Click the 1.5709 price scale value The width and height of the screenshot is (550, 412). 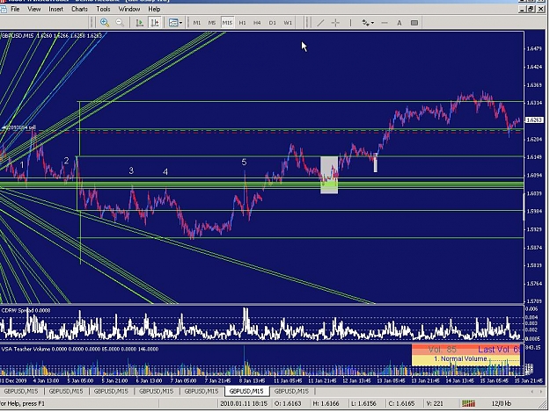coord(534,301)
